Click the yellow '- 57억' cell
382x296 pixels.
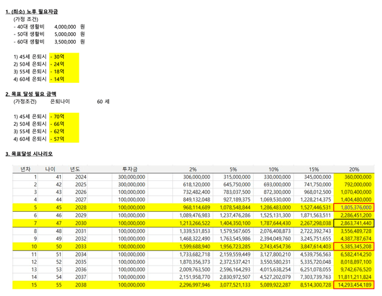(x=64, y=139)
